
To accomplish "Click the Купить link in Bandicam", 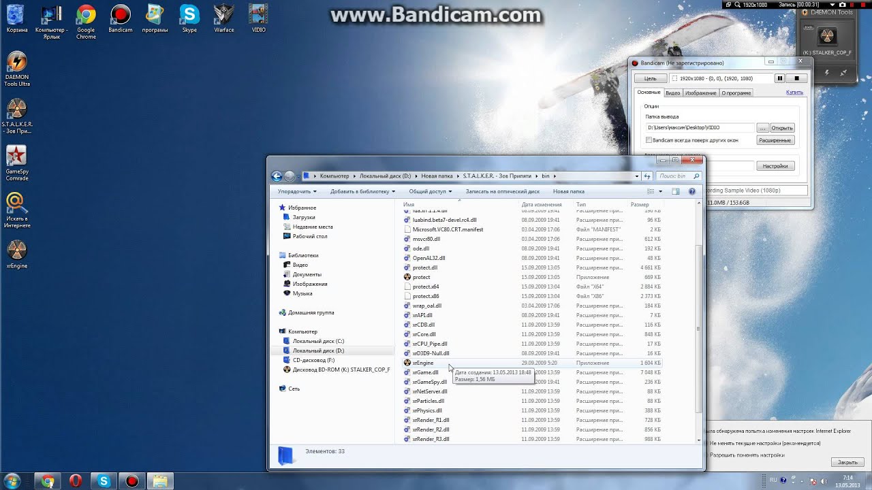I will tap(794, 93).
